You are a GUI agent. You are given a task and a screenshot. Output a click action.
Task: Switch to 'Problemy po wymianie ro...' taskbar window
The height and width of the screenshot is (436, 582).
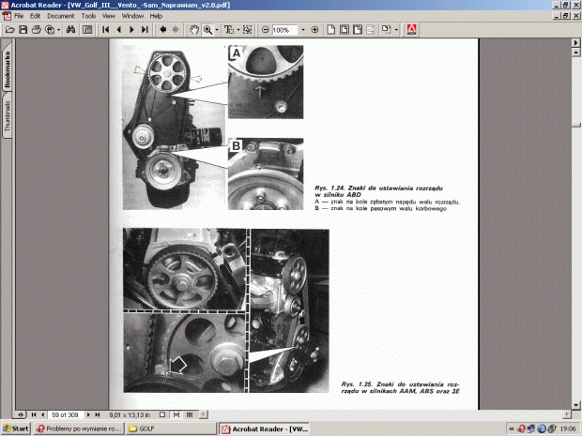pyautogui.click(x=79, y=428)
